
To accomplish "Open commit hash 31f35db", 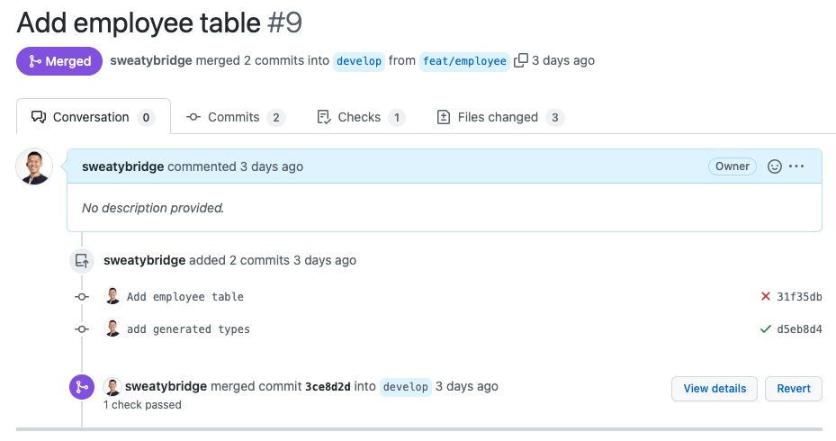I will click(x=799, y=297).
